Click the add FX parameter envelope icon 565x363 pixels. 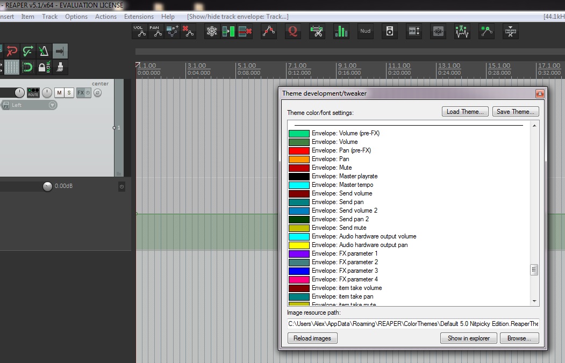click(x=172, y=32)
